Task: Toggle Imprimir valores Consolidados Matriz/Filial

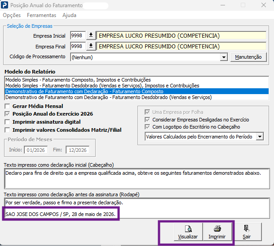Action: (7, 130)
